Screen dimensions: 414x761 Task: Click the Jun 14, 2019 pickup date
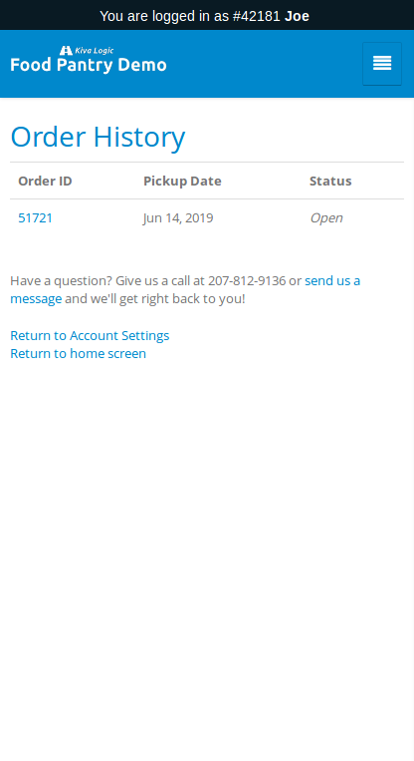pos(178,217)
